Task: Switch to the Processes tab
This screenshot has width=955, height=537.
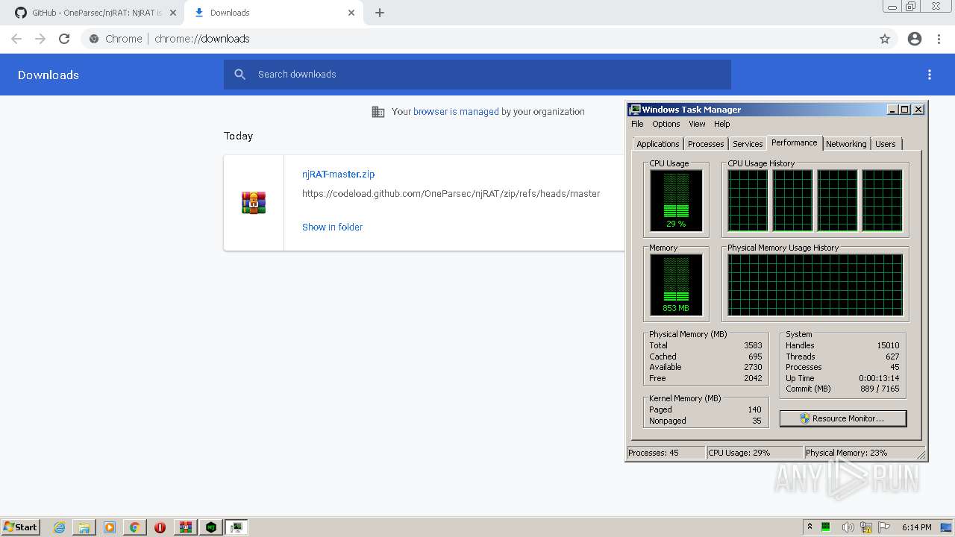Action: pos(706,144)
